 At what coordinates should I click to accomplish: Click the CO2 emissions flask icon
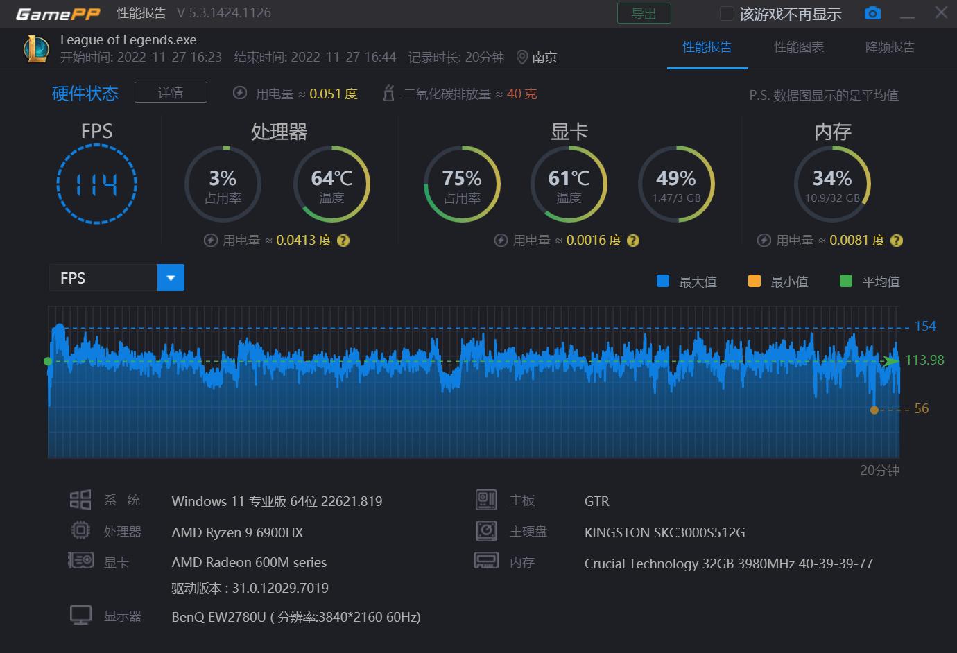[388, 93]
